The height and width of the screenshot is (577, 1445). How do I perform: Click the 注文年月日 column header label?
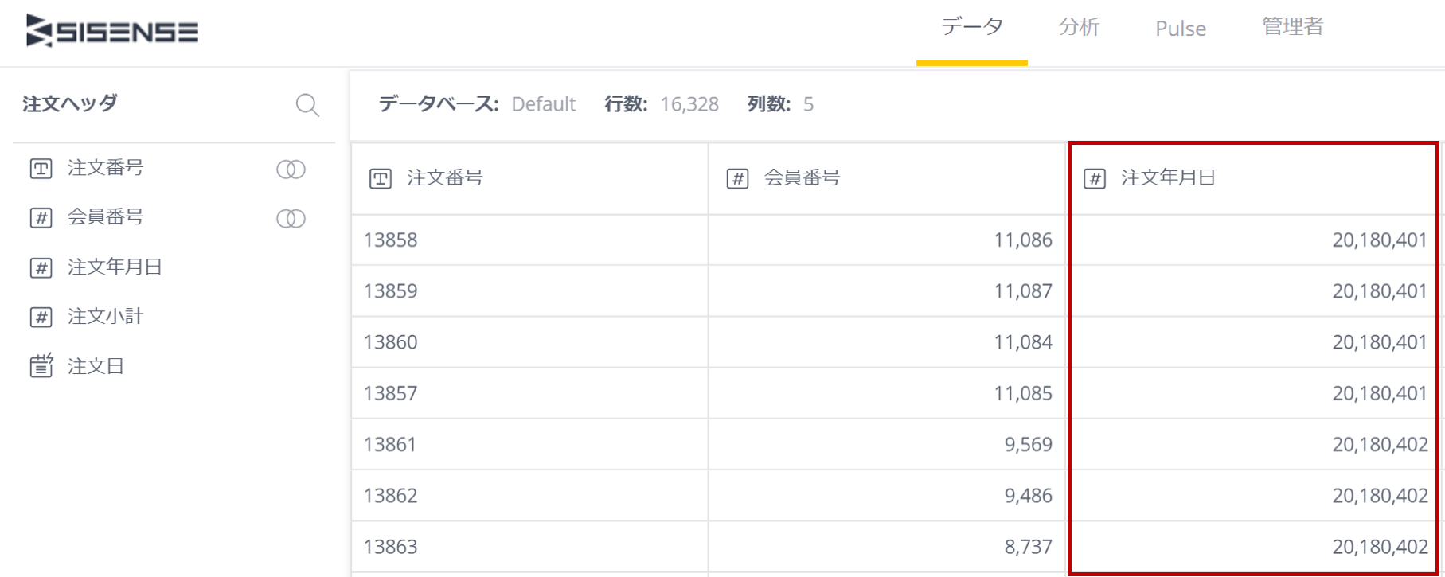pos(1169,178)
